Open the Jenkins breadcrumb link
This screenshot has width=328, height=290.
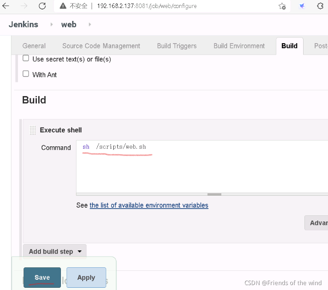(x=24, y=24)
